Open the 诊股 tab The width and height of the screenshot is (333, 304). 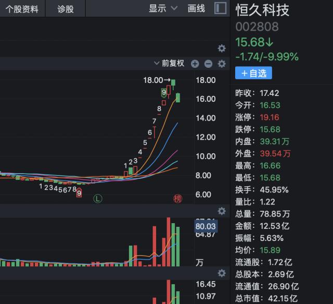(x=66, y=9)
